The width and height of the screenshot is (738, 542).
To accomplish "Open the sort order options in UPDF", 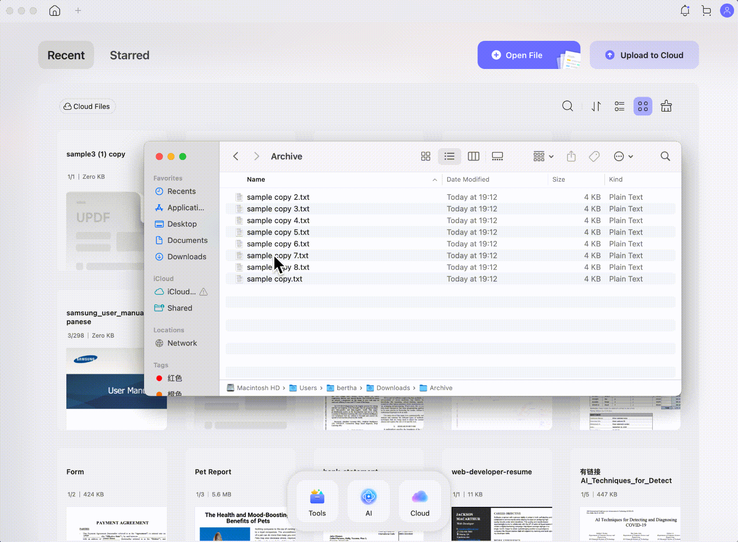I will (596, 106).
